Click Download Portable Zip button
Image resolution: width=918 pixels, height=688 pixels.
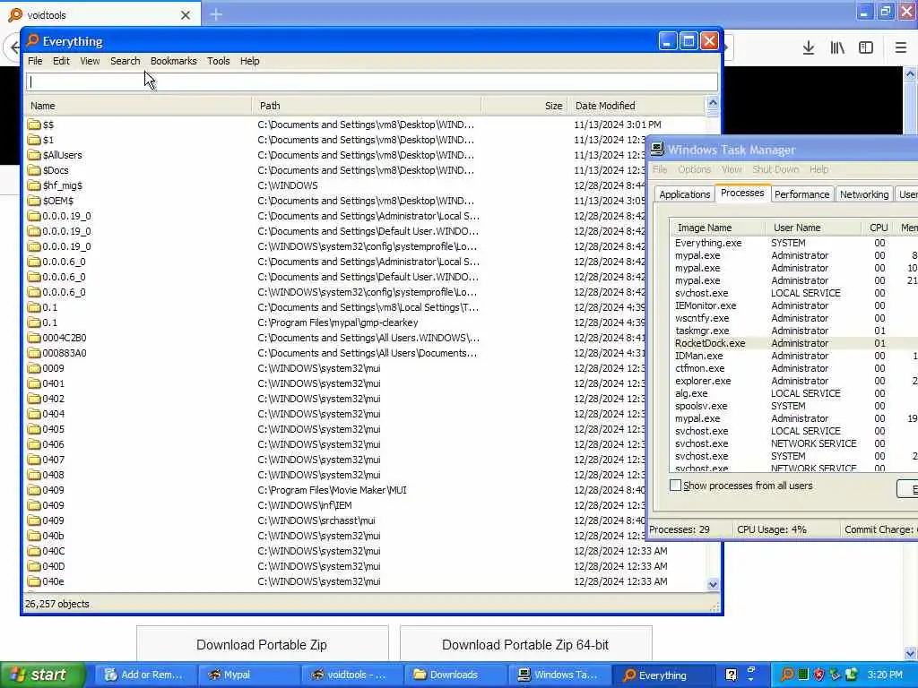click(x=263, y=645)
